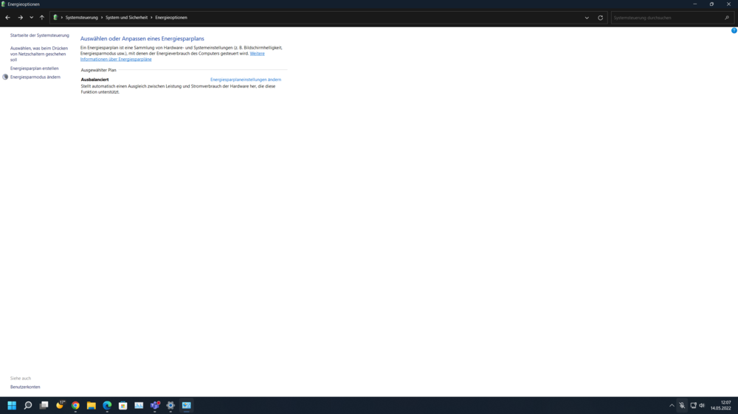
Task: Open Microsoft Teams from the taskbar
Action: coord(155,405)
